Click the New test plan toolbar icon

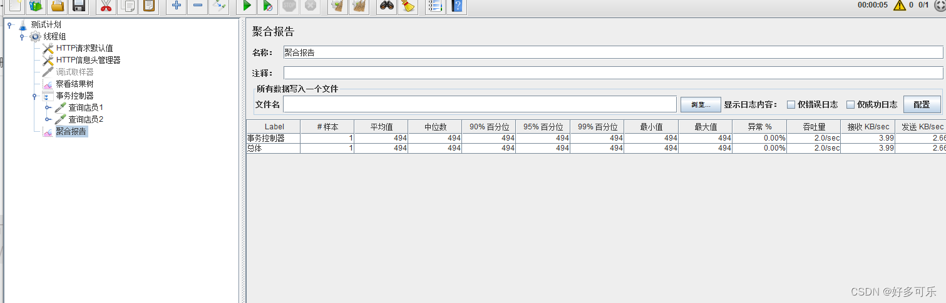14,6
